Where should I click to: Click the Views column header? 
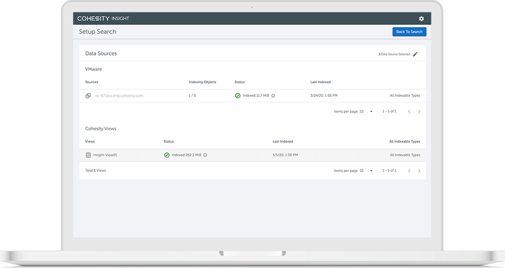pos(90,141)
